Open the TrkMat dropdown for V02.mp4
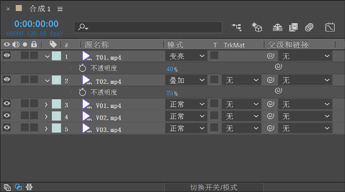 (x=241, y=116)
